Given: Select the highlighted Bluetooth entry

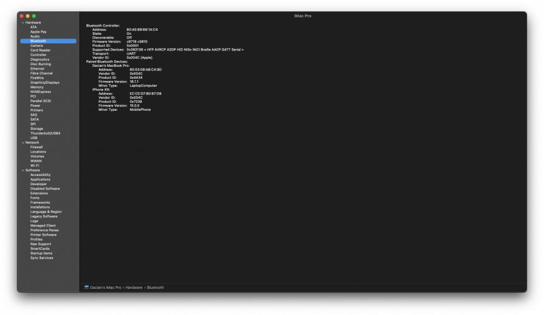Looking at the screenshot, I should [48, 41].
